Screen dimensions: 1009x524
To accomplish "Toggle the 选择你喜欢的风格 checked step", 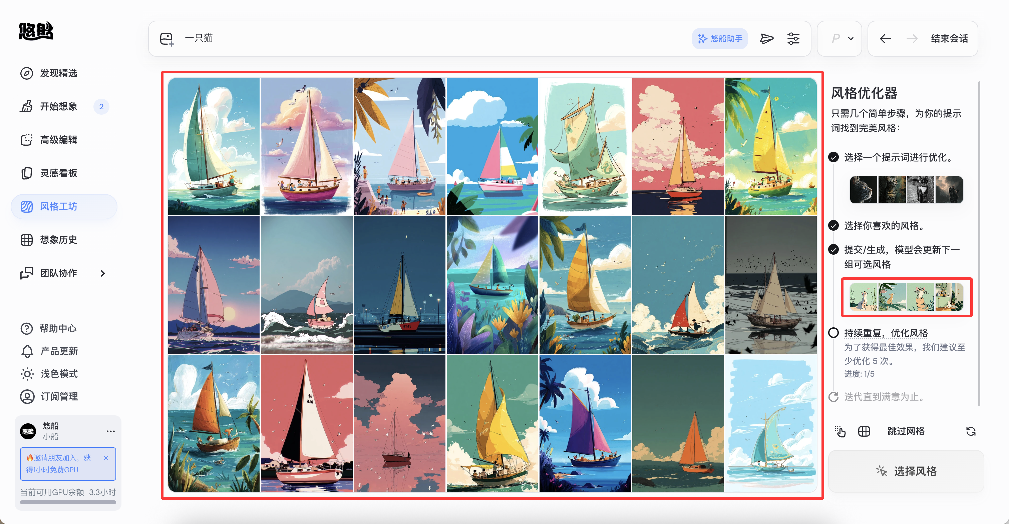I will pyautogui.click(x=833, y=225).
